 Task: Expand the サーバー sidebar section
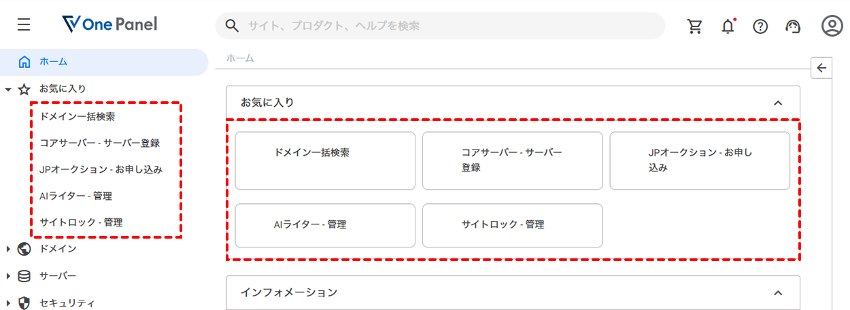(x=8, y=276)
